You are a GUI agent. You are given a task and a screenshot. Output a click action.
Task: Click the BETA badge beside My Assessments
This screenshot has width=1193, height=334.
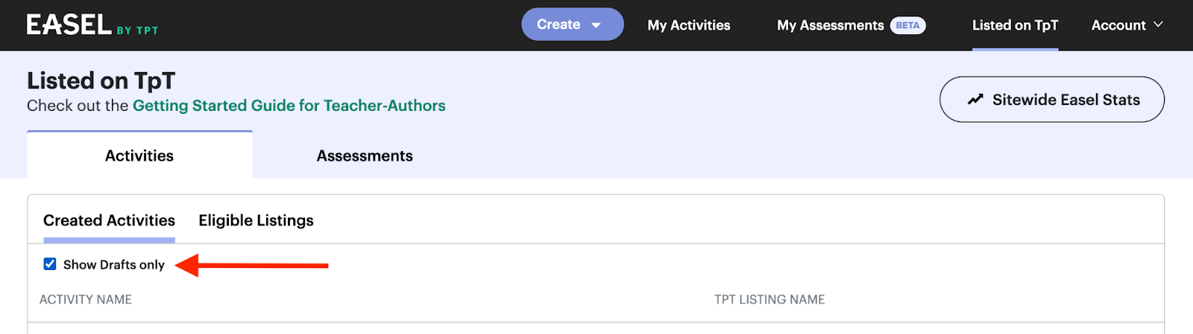click(907, 25)
